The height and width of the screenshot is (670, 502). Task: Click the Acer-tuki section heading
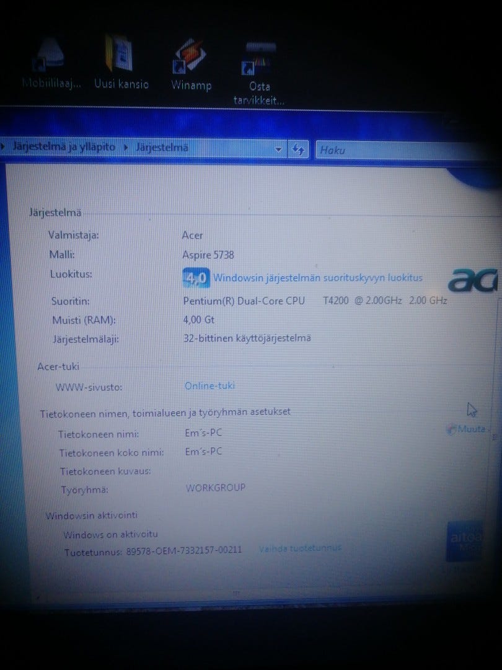(58, 367)
